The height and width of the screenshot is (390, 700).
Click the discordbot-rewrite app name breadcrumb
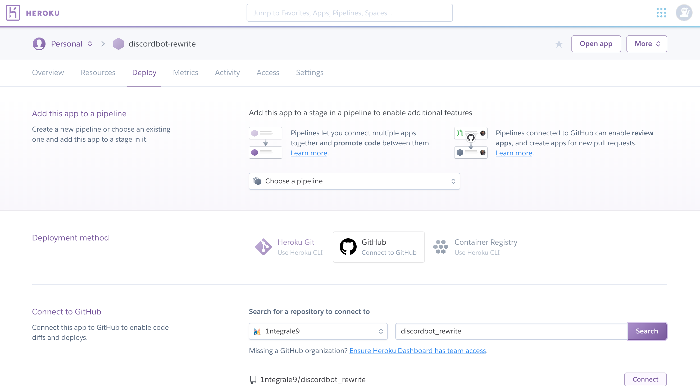tap(162, 44)
